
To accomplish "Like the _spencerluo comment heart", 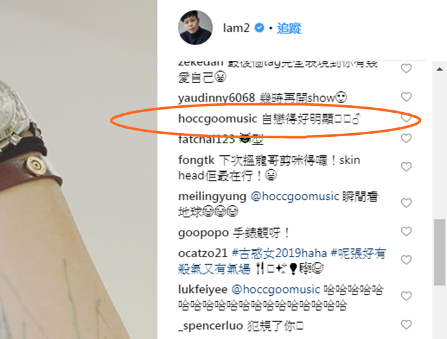I will click(x=406, y=325).
